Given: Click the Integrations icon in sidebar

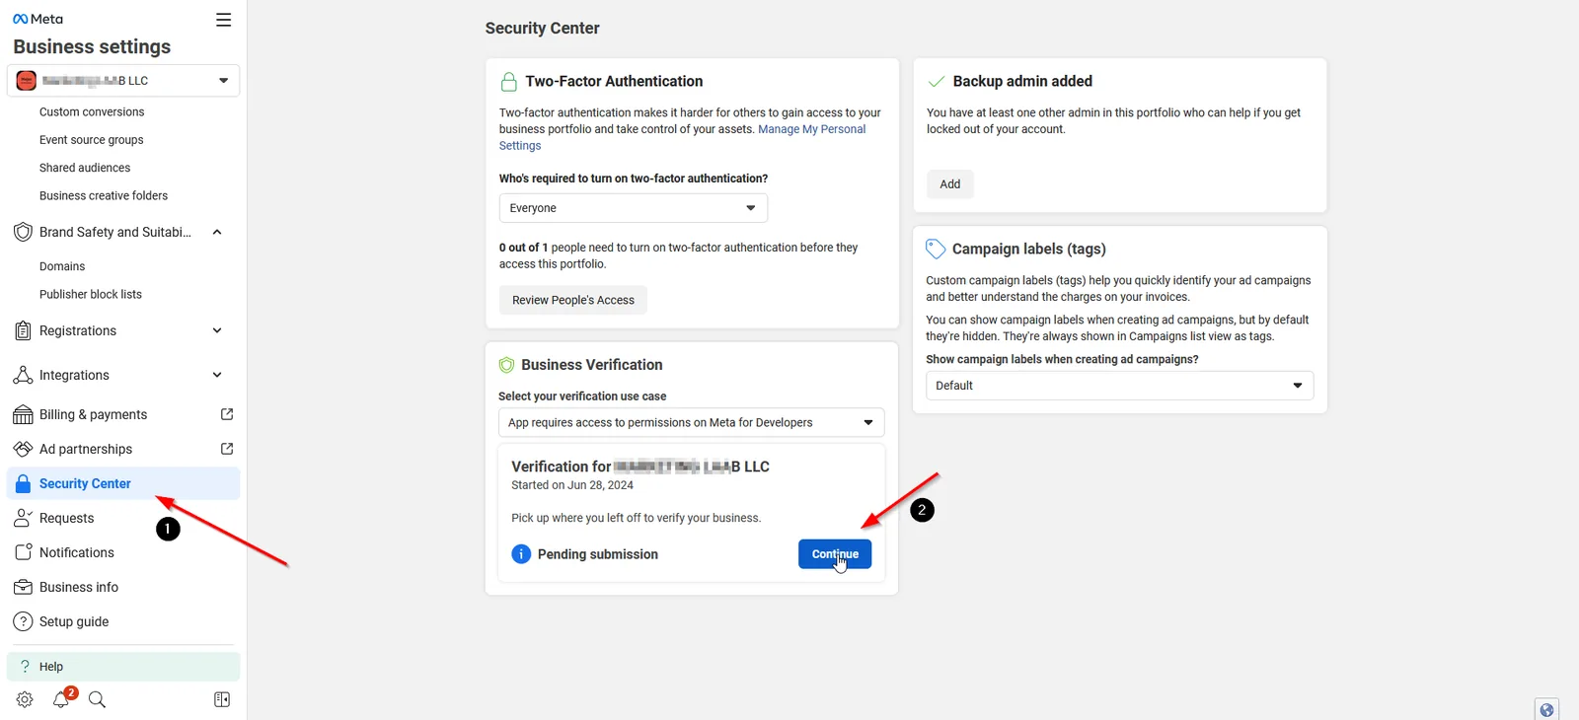Looking at the screenshot, I should click(23, 375).
